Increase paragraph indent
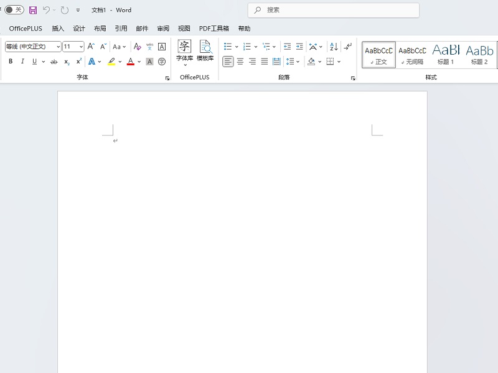The height and width of the screenshot is (373, 498). coord(299,47)
